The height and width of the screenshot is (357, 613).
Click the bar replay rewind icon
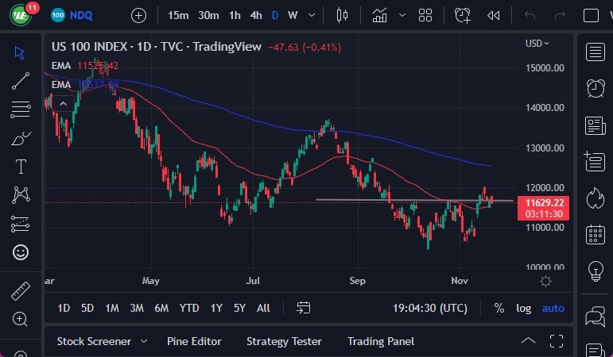pos(494,15)
